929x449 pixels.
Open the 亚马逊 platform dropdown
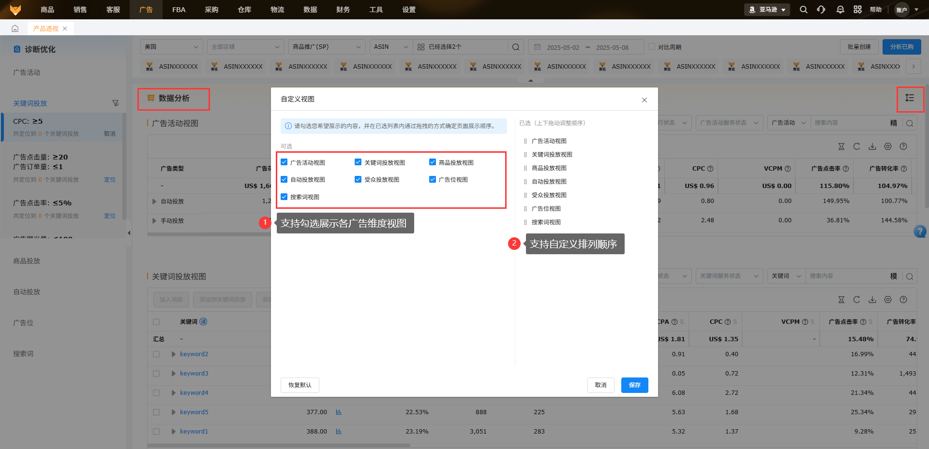767,10
